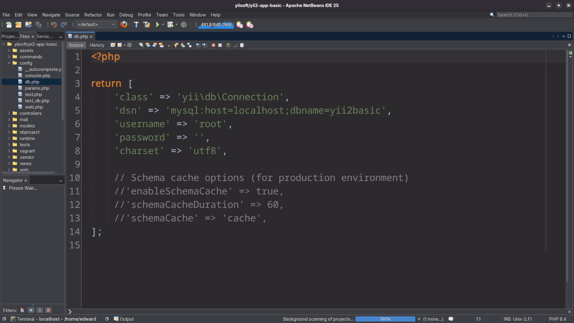
Task: Click Stop Macro Recording square icon
Action: pos(220,45)
